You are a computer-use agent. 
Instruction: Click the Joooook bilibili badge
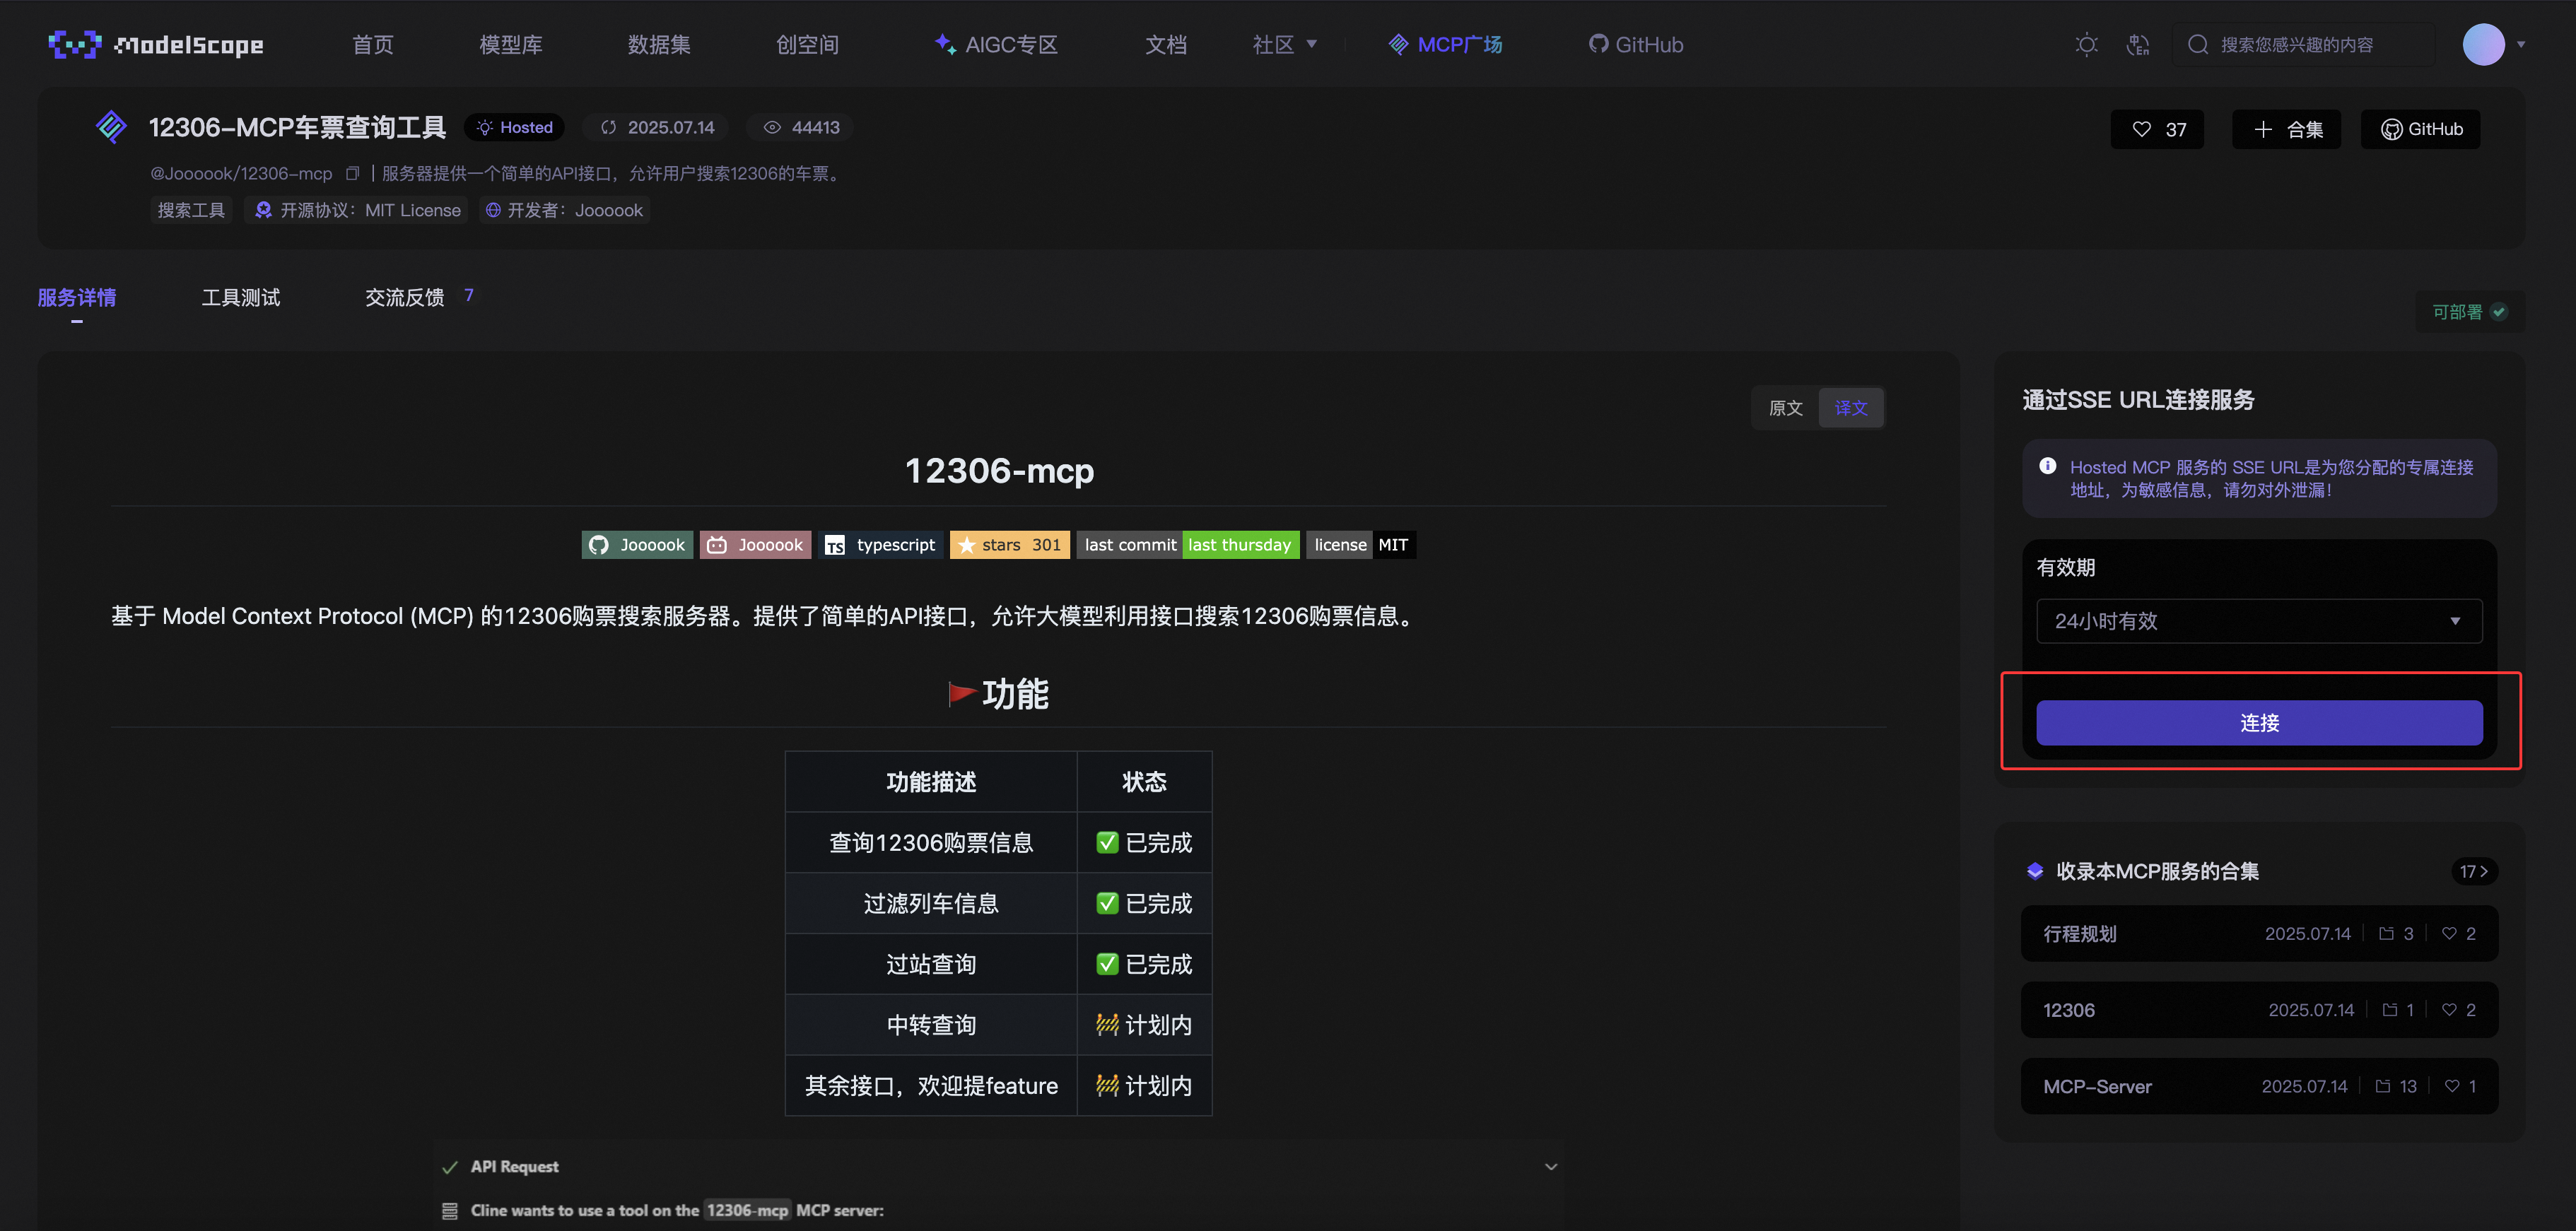coord(755,545)
